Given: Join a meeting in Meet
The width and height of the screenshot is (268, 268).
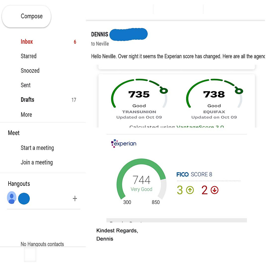Looking at the screenshot, I should [37, 162].
